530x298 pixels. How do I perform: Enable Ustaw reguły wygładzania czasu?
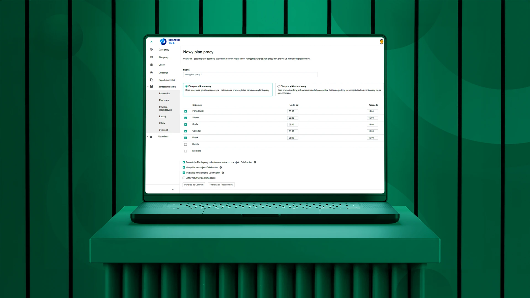click(184, 178)
